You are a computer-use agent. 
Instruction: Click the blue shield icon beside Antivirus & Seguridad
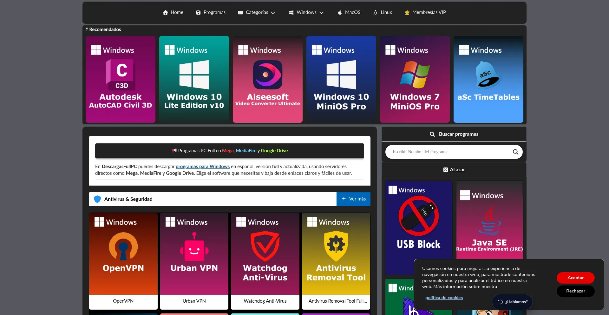click(97, 199)
